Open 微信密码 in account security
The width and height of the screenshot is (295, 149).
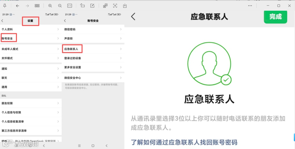pyautogui.click(x=93, y=29)
